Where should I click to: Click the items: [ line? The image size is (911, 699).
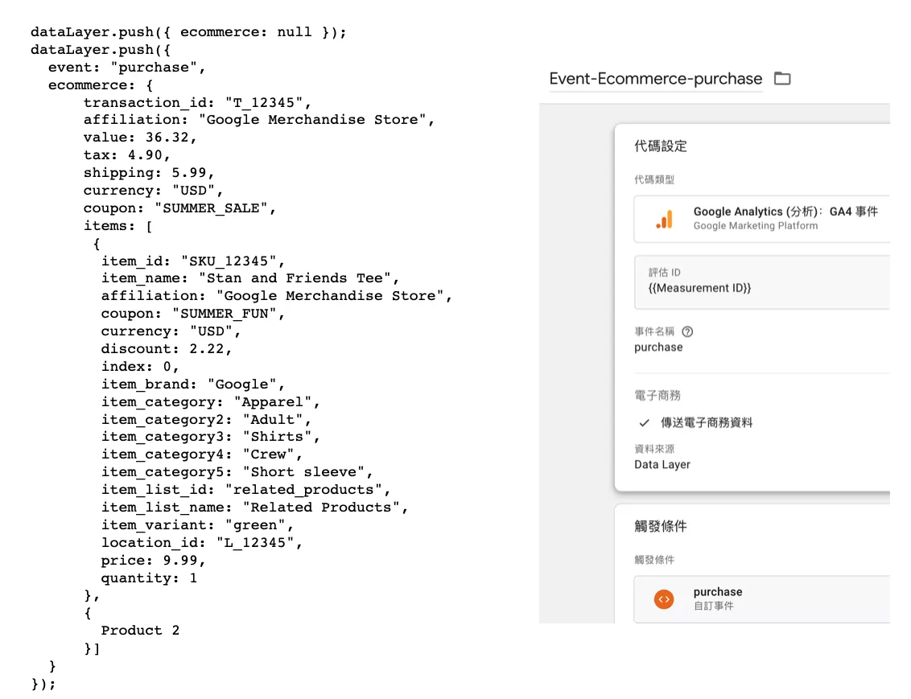tap(118, 226)
